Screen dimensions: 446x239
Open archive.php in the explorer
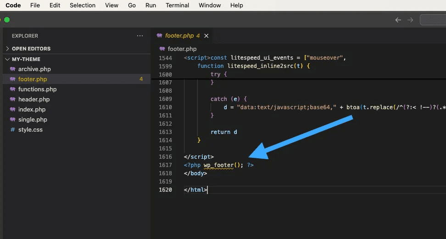tap(34, 69)
